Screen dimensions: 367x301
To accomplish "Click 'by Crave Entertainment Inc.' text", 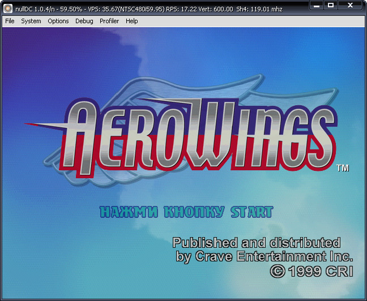I will (264, 256).
